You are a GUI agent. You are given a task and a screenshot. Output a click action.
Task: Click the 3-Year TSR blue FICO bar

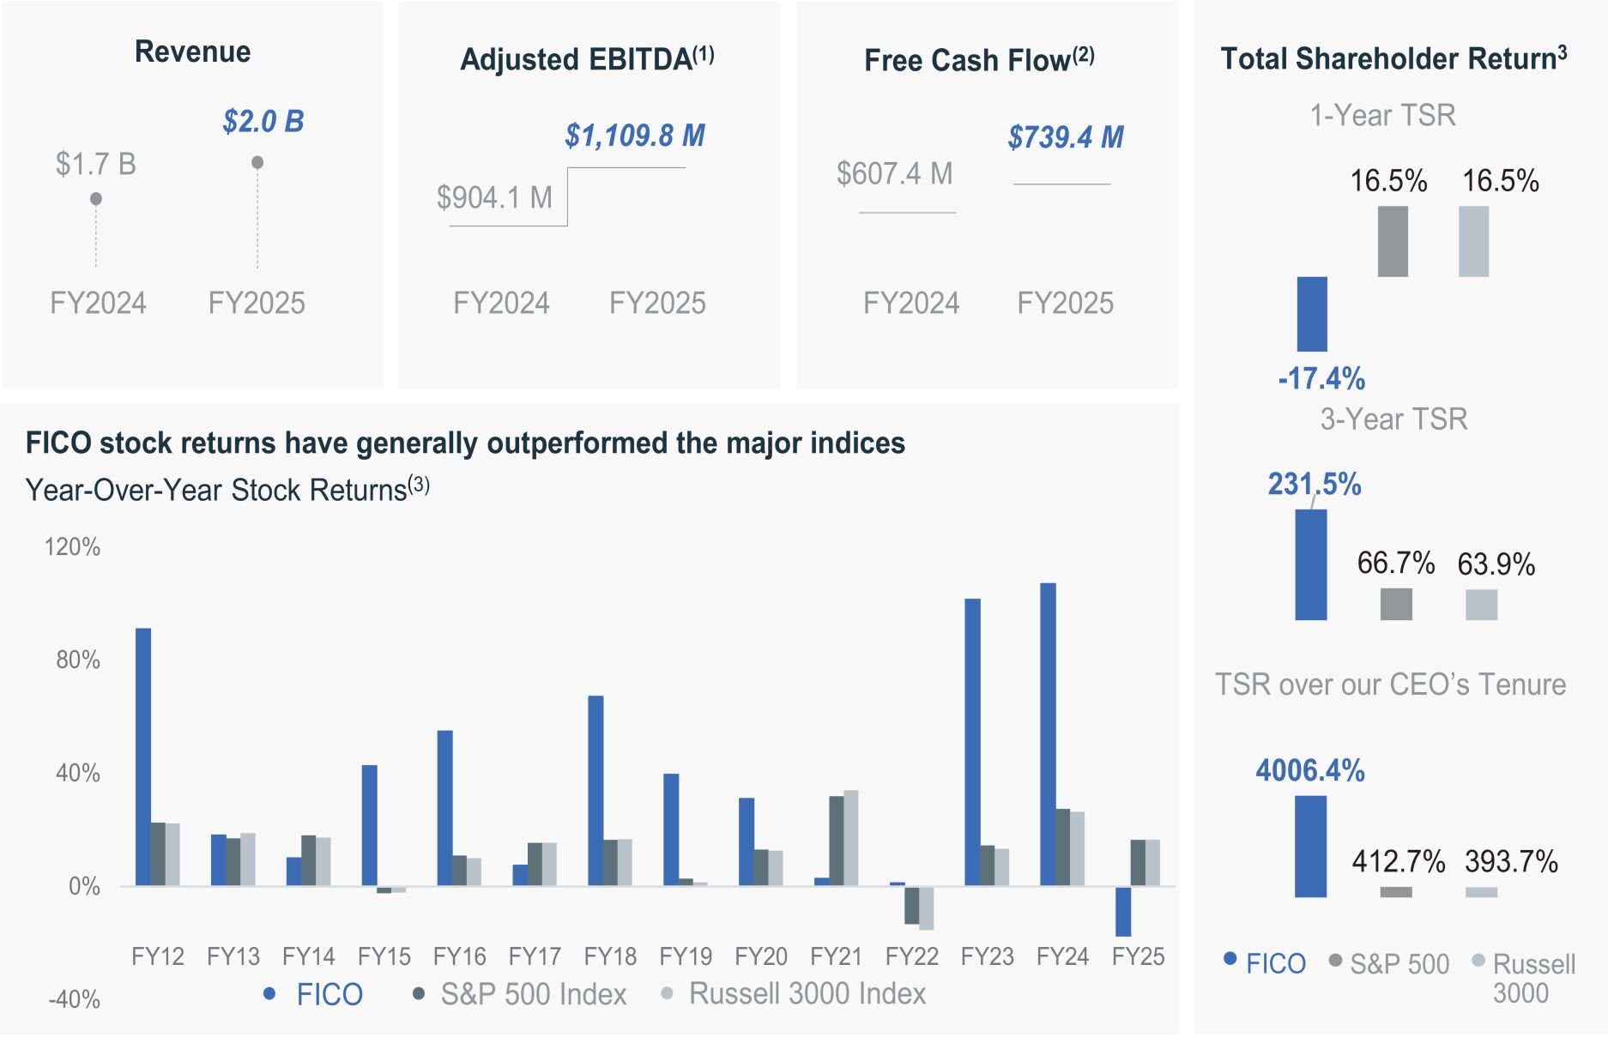1311,564
